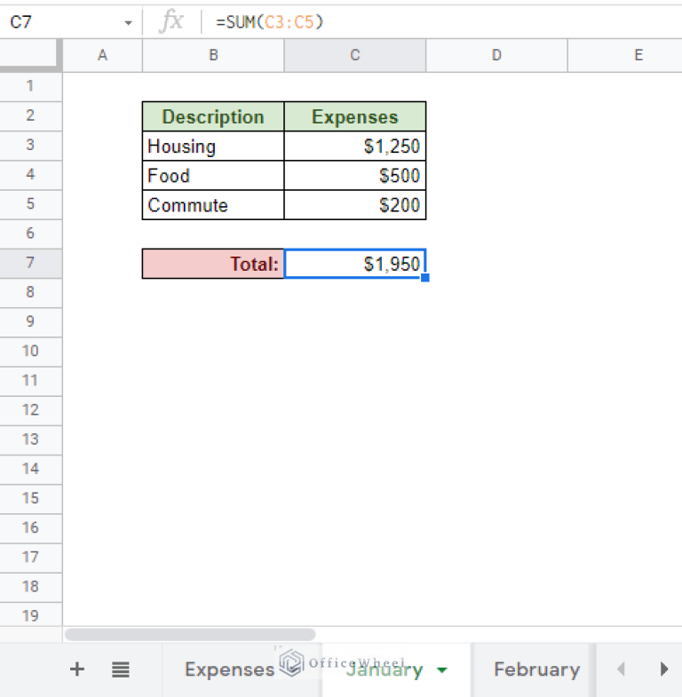Select row 7 header
Viewport: 682px width, 697px height.
pos(30,263)
